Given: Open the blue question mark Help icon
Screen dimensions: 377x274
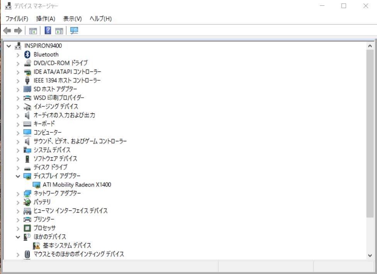Looking at the screenshot, I should coord(48,30).
